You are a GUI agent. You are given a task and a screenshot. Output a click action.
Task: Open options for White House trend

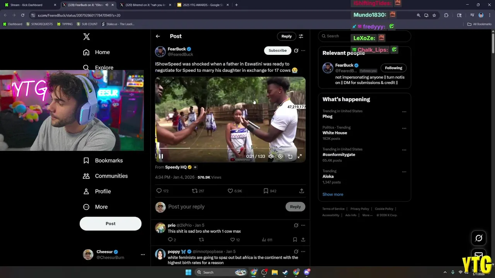pyautogui.click(x=404, y=128)
